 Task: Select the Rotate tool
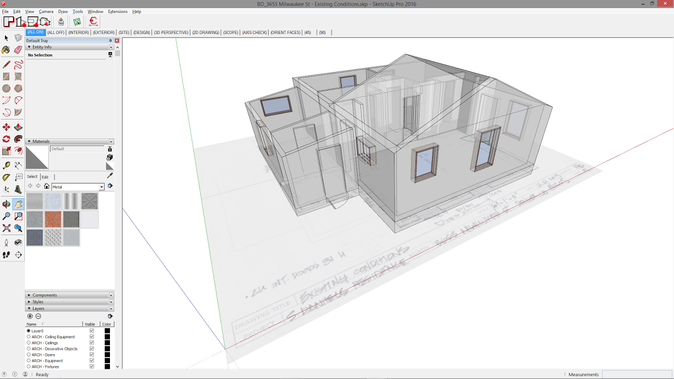point(6,139)
